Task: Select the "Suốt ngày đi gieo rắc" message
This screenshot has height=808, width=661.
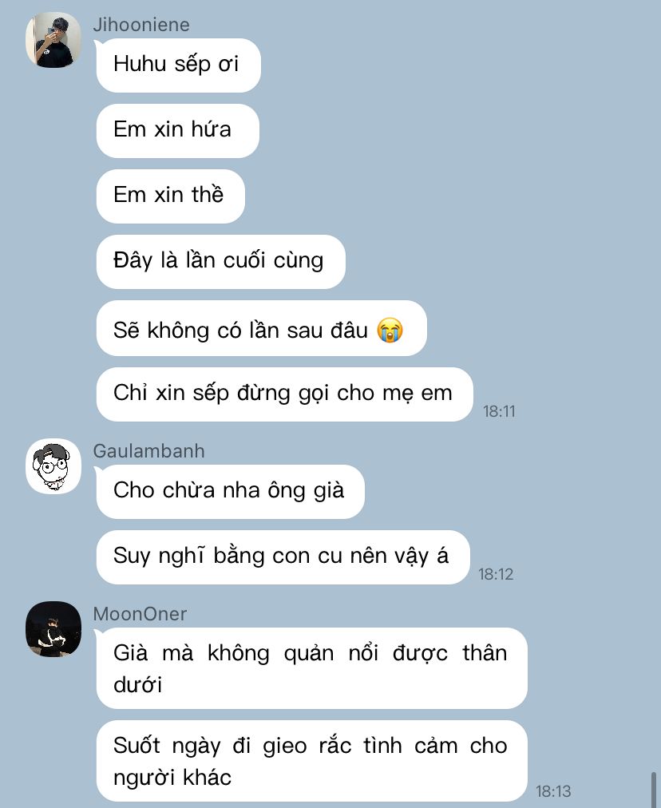Action: (311, 761)
